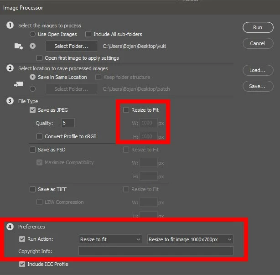
Task: Enable Convert Profile to sRGB
Action: [39, 136]
